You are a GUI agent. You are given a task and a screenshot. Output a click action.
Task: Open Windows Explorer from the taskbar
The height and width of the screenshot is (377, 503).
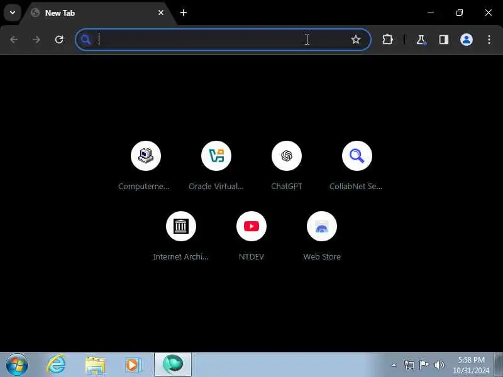96,365
